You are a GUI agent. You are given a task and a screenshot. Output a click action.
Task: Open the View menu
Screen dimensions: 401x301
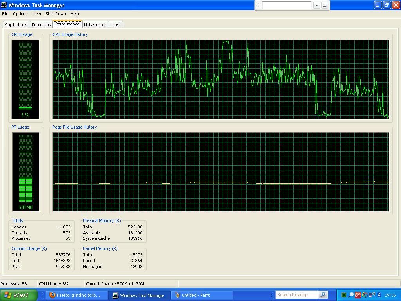(36, 14)
